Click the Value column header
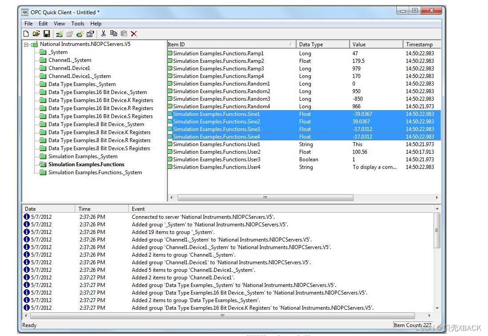 pos(376,45)
